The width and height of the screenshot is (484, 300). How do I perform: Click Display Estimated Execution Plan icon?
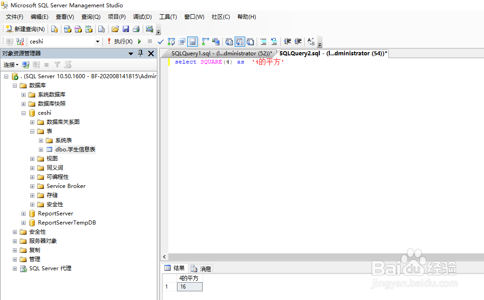pyautogui.click(x=171, y=41)
